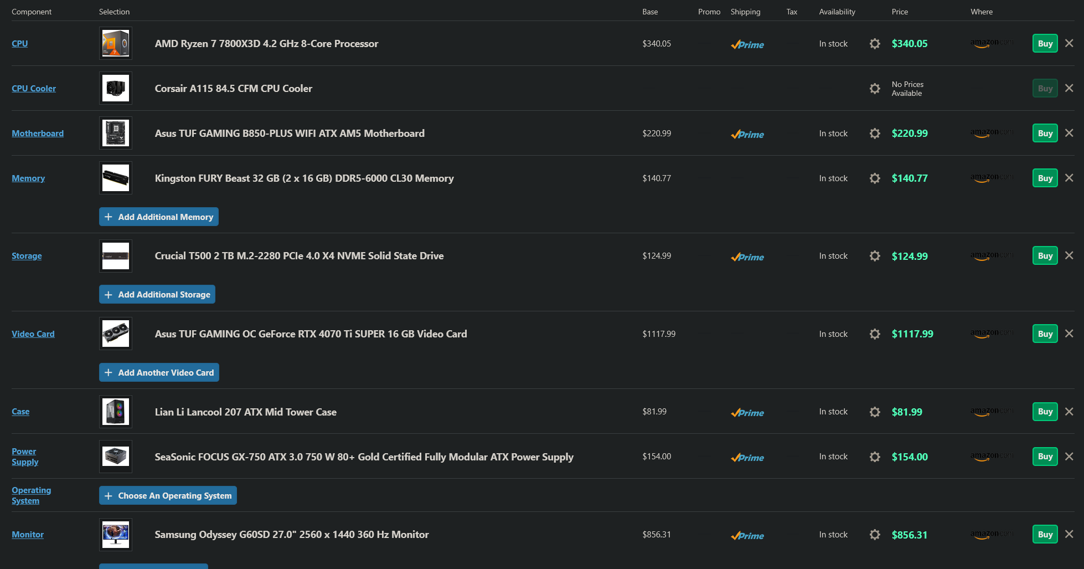Remove the Asus TUF motherboard row
Viewport: 1084px width, 569px height.
pyautogui.click(x=1069, y=133)
